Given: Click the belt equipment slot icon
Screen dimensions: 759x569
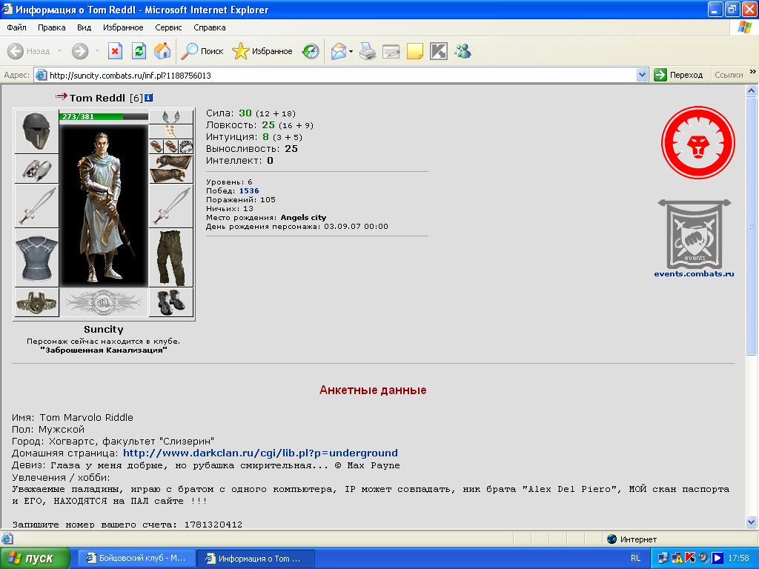Looking at the screenshot, I should (36, 302).
